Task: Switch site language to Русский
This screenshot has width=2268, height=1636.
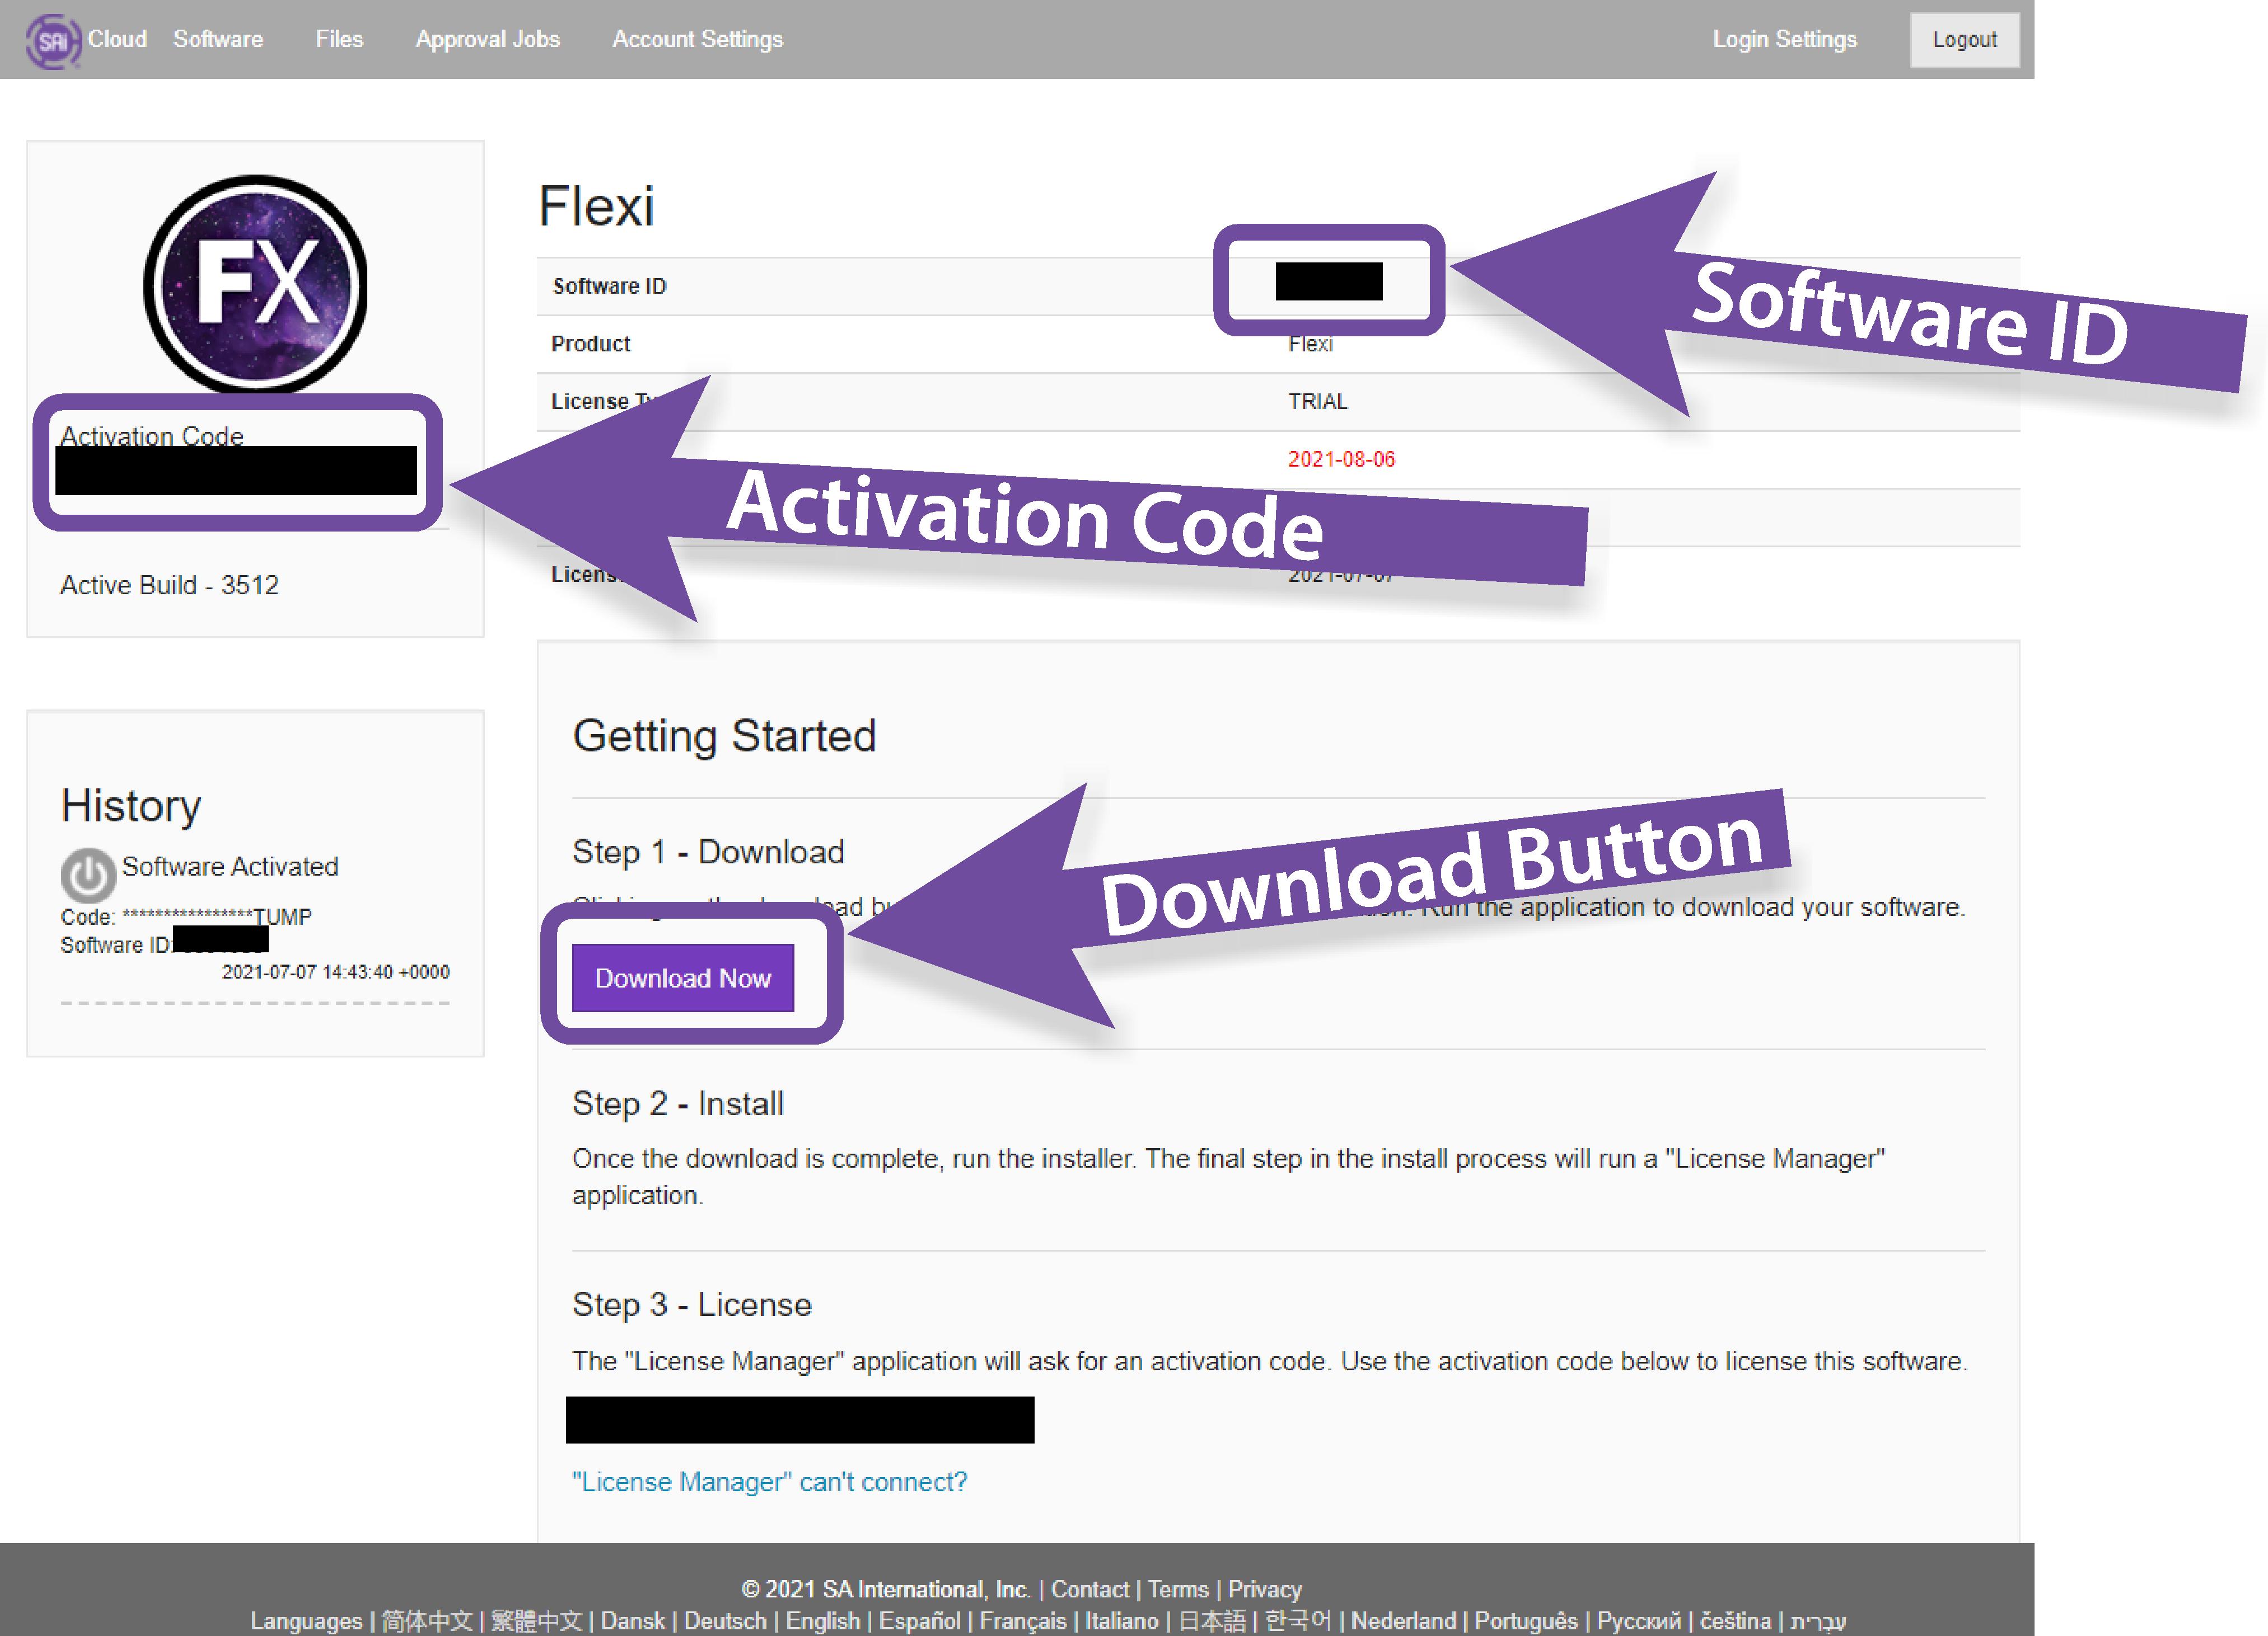Action: (1640, 1621)
